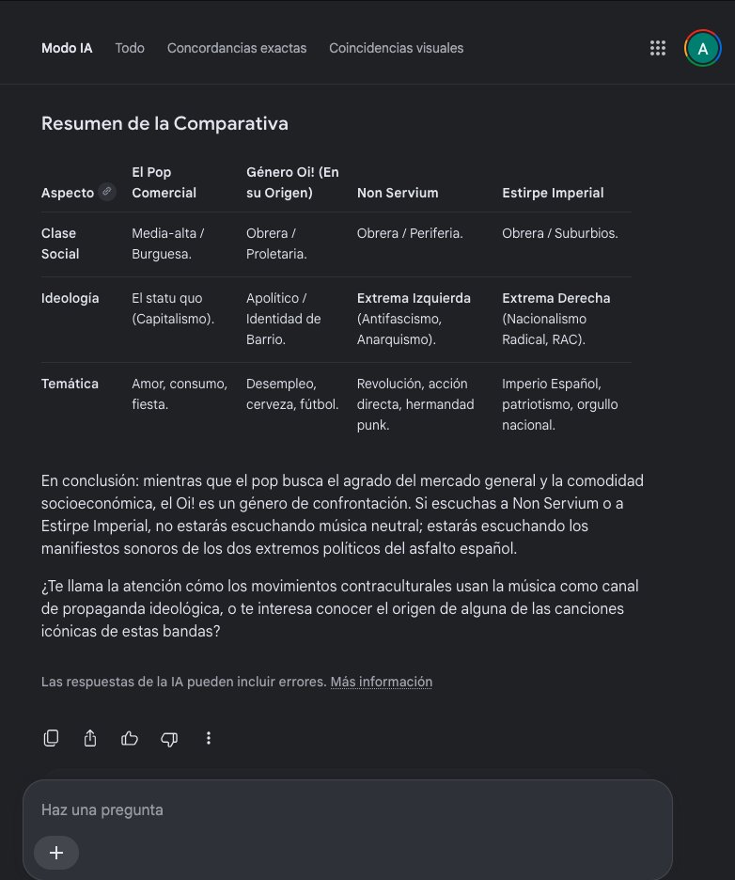Click the link icon next to Aspecto
This screenshot has width=735, height=880.
click(x=106, y=192)
